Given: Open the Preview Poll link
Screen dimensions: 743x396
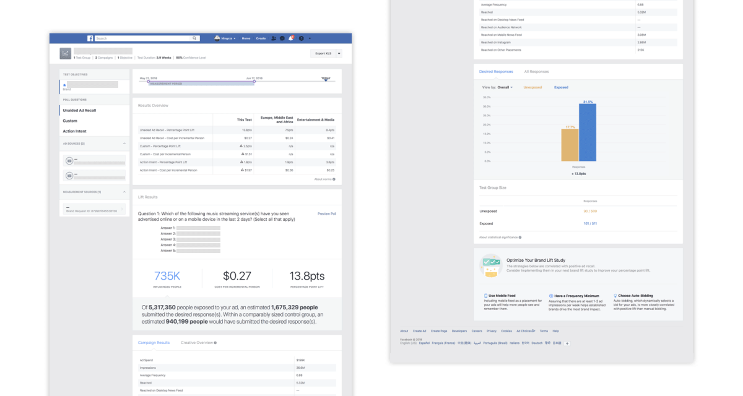Looking at the screenshot, I should pos(326,213).
